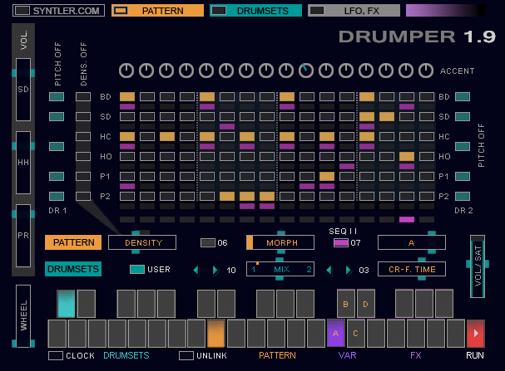Toggle BD density off switch
The image size is (505, 371).
[x=83, y=96]
